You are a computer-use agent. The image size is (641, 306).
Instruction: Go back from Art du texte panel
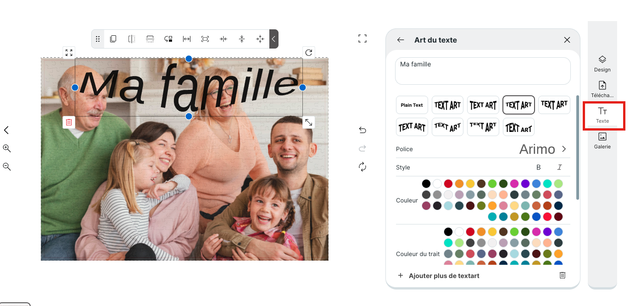[x=401, y=40]
